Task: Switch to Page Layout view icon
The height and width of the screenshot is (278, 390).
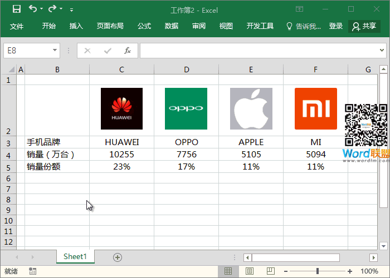Action: pyautogui.click(x=250, y=271)
